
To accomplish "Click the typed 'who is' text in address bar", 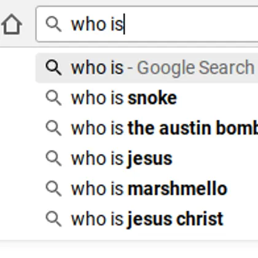I will click(97, 25).
